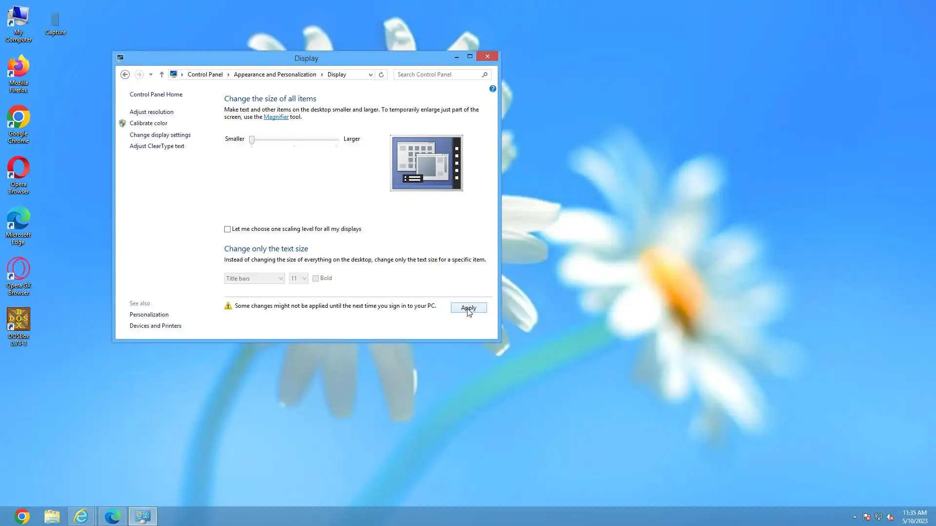Open the Help question mark icon
The image size is (936, 526).
[492, 89]
